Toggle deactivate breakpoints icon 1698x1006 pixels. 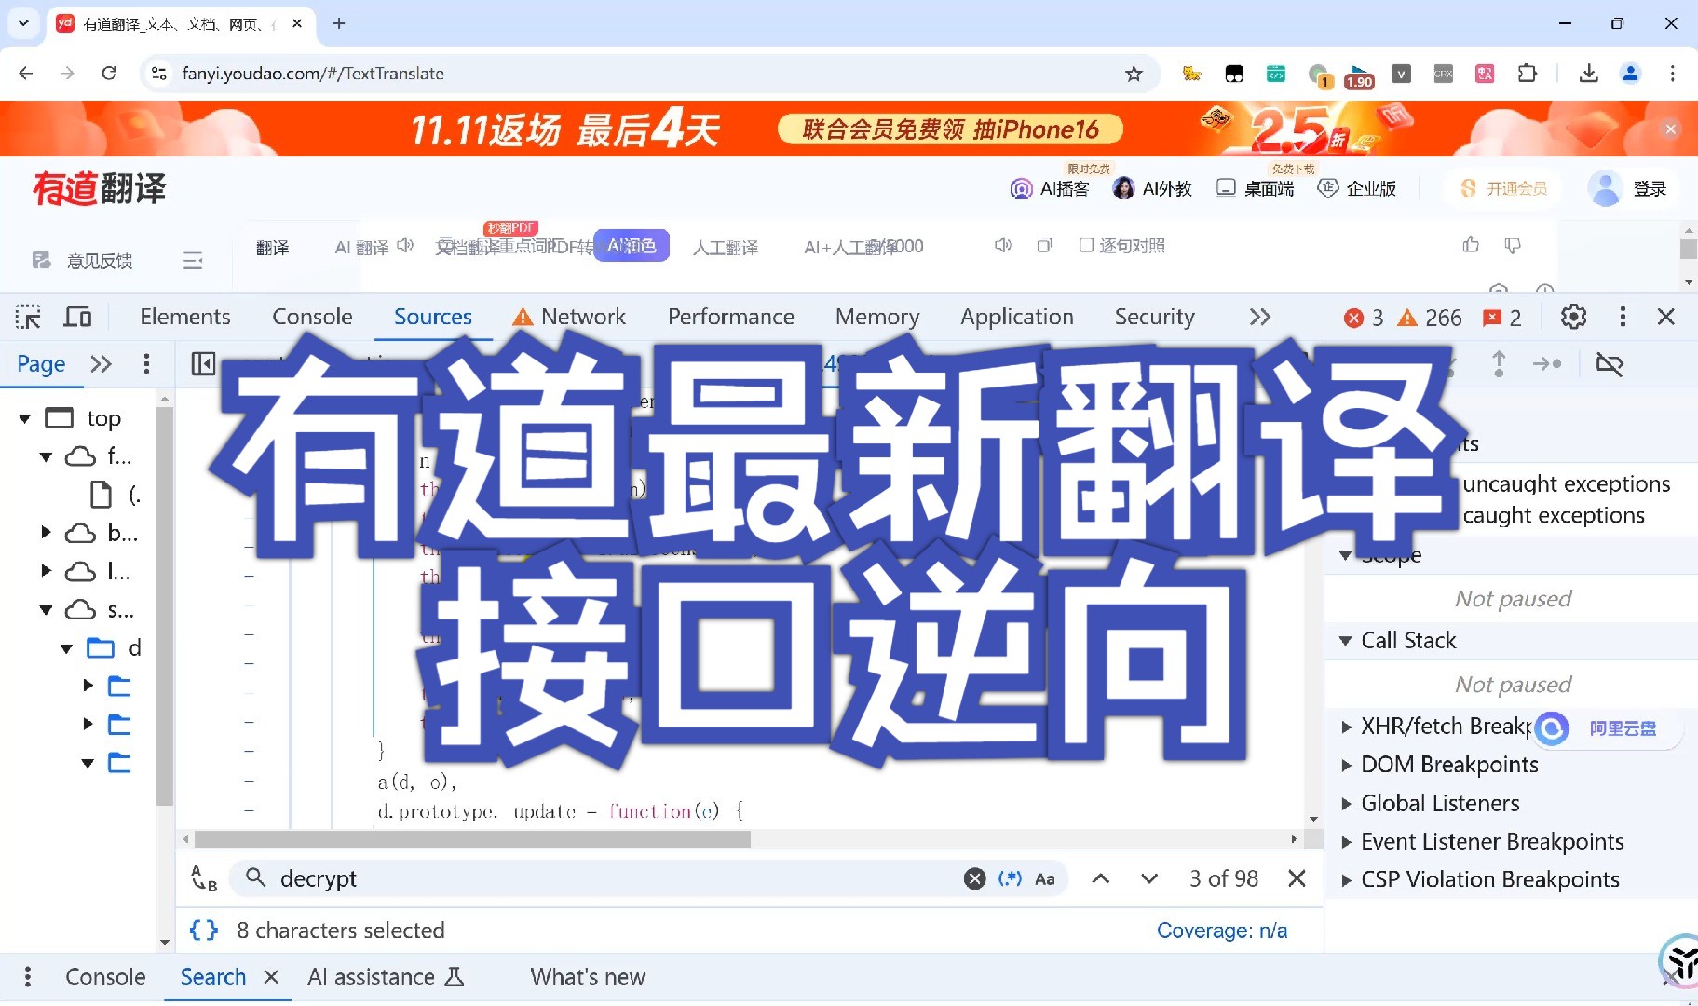click(x=1610, y=364)
